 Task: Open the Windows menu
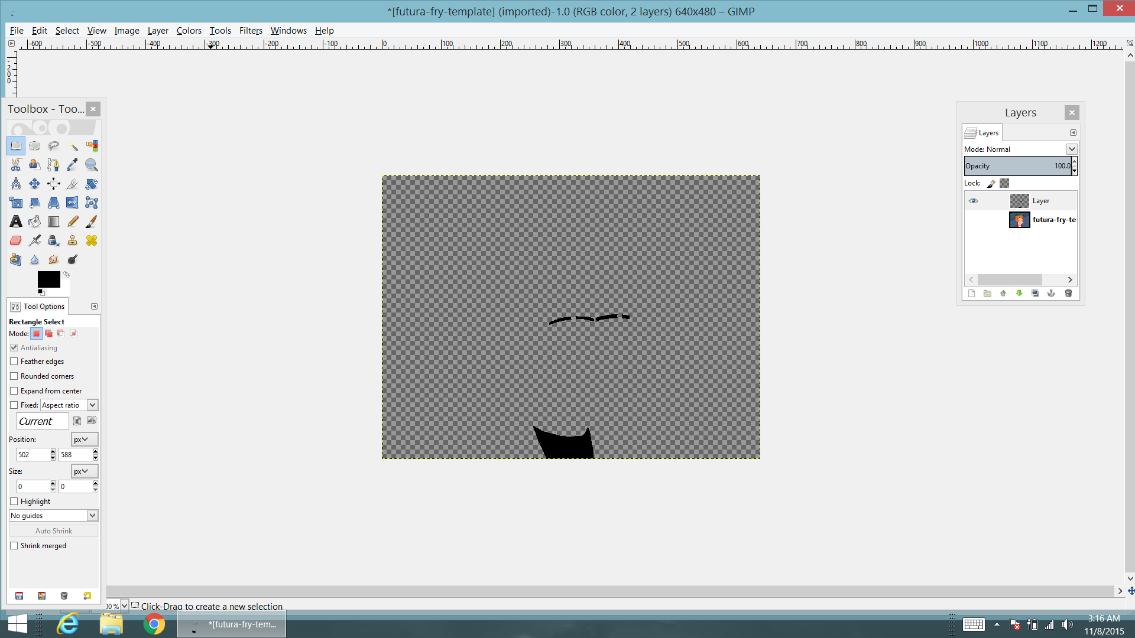[x=288, y=31]
